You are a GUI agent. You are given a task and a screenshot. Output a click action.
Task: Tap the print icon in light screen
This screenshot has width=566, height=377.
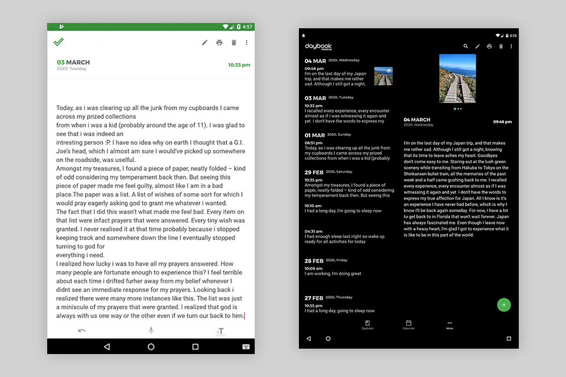[x=219, y=42]
